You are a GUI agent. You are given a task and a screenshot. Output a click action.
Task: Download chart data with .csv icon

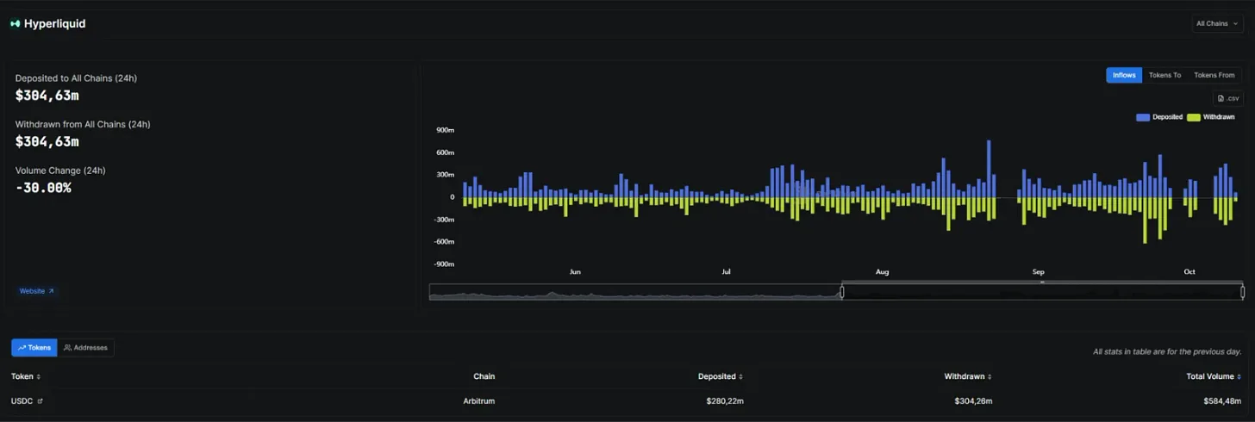tap(1227, 98)
